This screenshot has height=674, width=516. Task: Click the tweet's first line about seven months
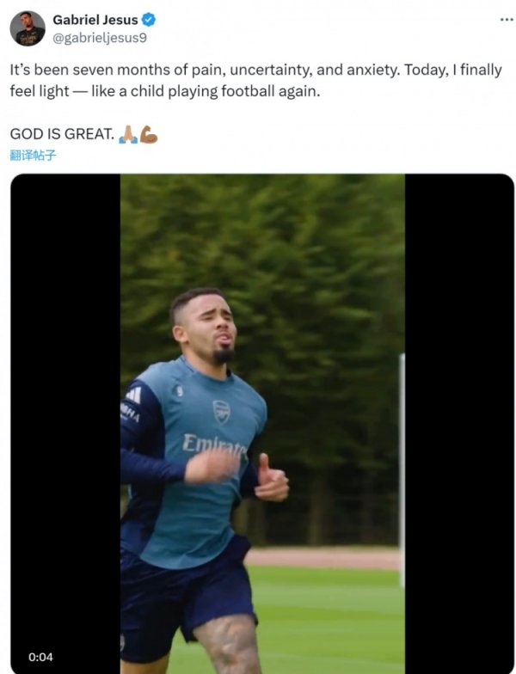tap(256, 70)
